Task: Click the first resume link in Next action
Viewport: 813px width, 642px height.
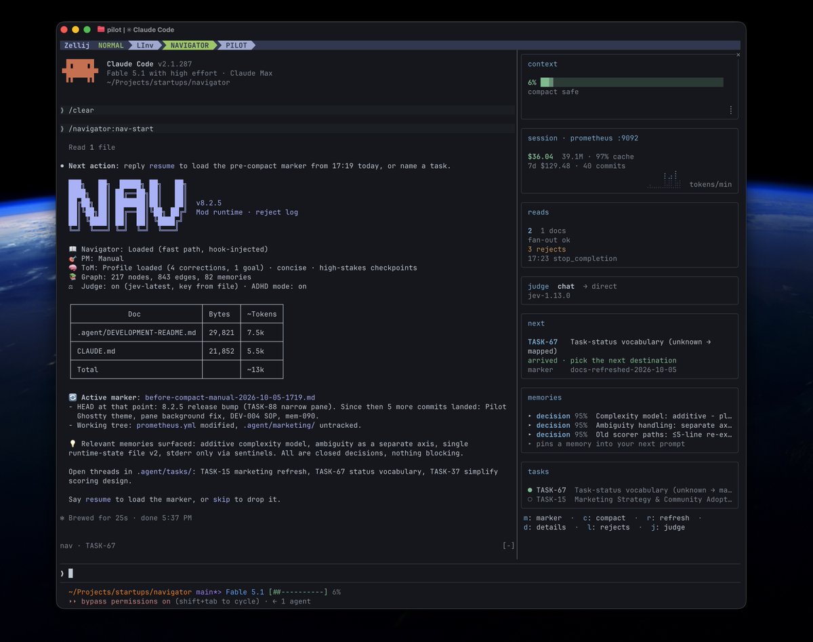Action: pyautogui.click(x=162, y=166)
